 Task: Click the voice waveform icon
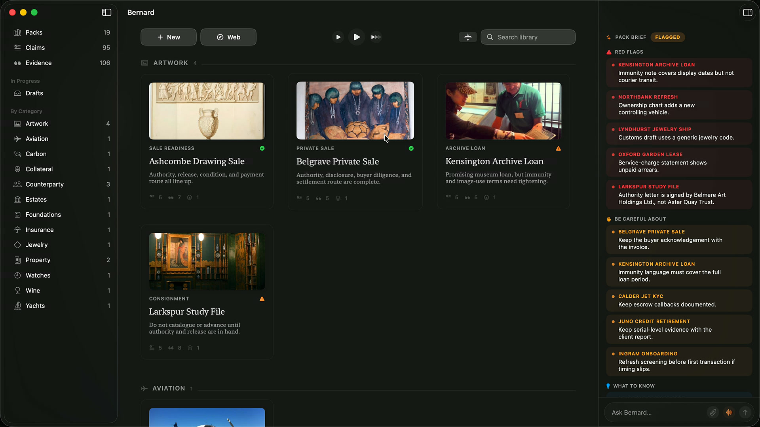[729, 412]
